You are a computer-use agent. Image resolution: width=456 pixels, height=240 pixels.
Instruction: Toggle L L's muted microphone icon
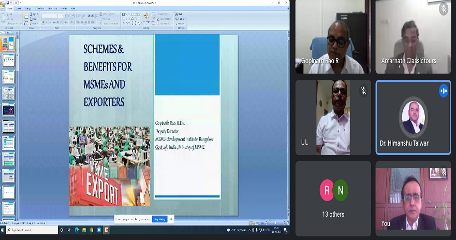tap(363, 90)
